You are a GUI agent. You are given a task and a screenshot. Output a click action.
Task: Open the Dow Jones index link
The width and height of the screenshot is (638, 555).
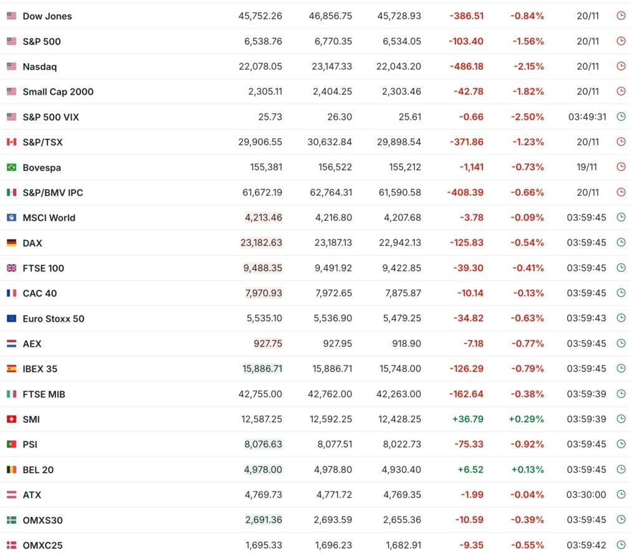pyautogui.click(x=47, y=16)
